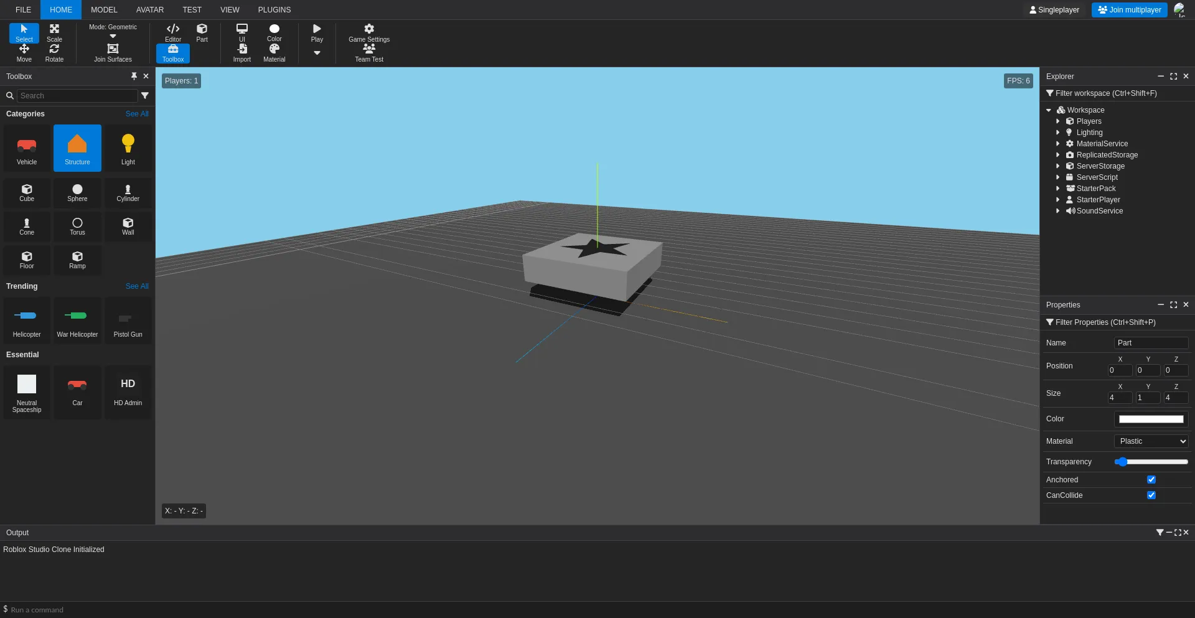Activate the Scale tool
Viewport: 1195px width, 618px height.
click(x=55, y=32)
